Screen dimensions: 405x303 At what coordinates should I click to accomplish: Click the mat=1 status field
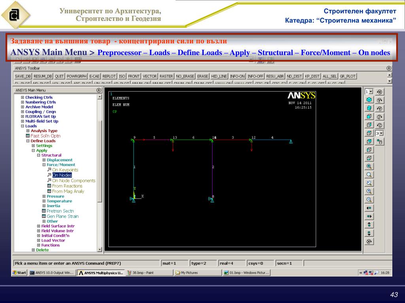[175, 263]
